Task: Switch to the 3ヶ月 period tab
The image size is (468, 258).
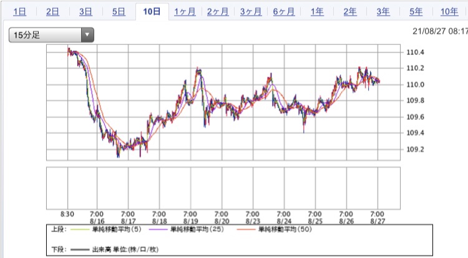Action: [251, 12]
